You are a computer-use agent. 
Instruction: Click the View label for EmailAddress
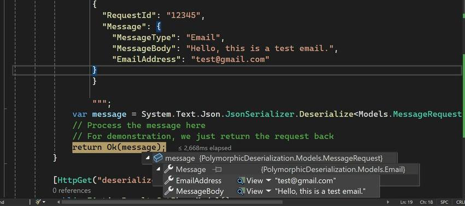click(x=254, y=180)
